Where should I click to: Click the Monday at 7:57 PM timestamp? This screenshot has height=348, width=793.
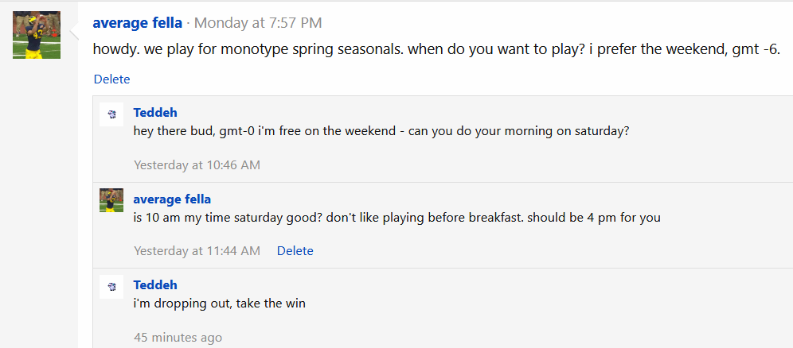coord(258,23)
